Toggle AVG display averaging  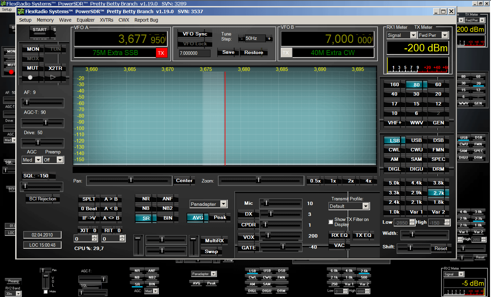[198, 218]
